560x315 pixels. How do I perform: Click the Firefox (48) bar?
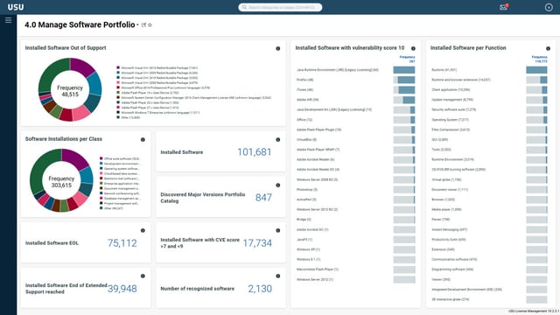[x=404, y=80]
